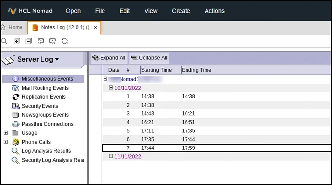Select log entry 1 starting 14:38
Screen dimensions: 332x185
click(x=216, y=96)
